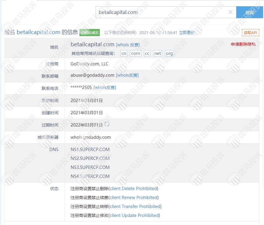Clear the domain search field with X
264x225 pixels.
pos(230,12)
